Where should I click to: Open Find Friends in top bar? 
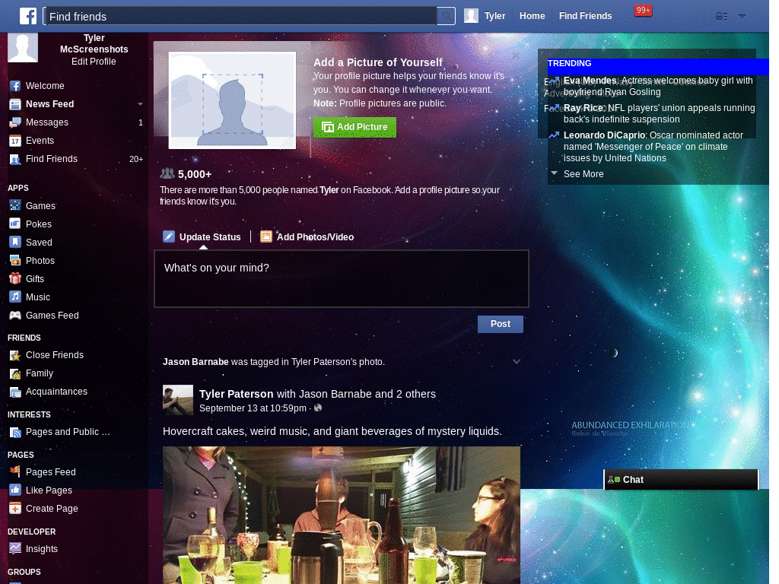point(585,16)
